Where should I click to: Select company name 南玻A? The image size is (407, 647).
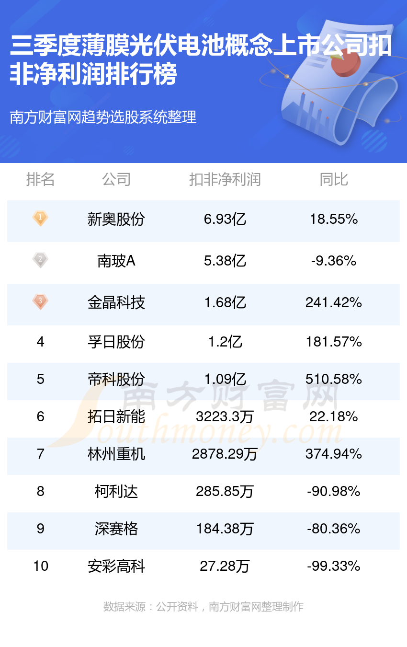pyautogui.click(x=116, y=261)
